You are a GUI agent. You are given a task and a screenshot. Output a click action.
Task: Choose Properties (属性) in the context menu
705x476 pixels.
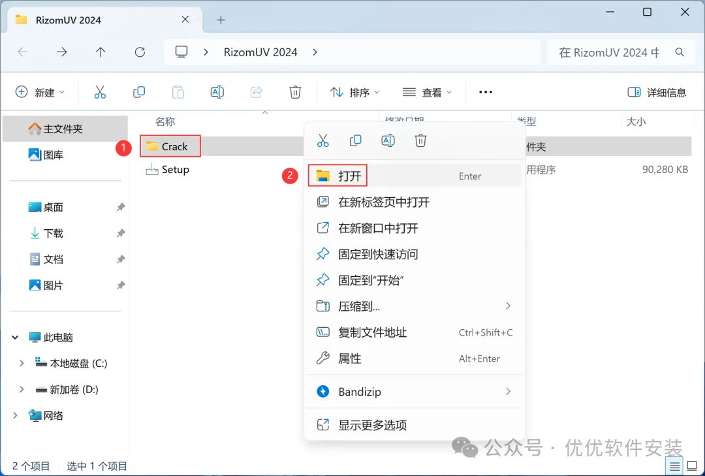pos(415,358)
